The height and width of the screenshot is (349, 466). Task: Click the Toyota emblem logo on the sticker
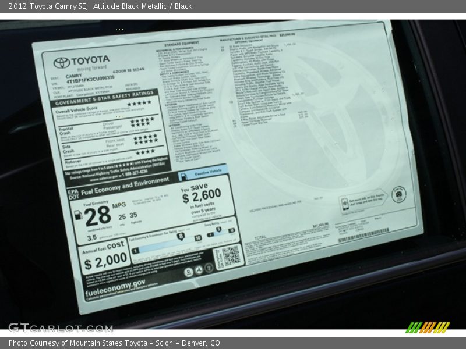pos(62,63)
